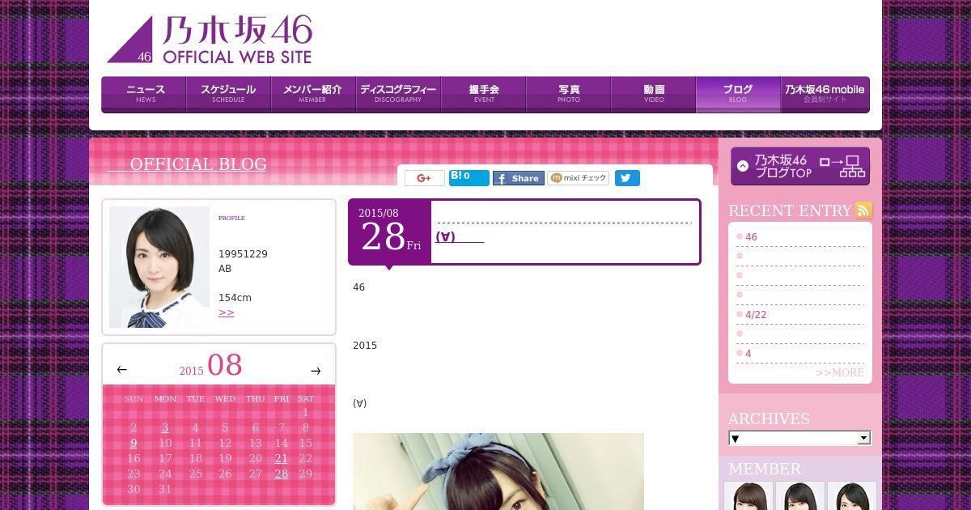Image resolution: width=971 pixels, height=510 pixels.
Task: Open the Discography menu tab
Action: tap(398, 94)
